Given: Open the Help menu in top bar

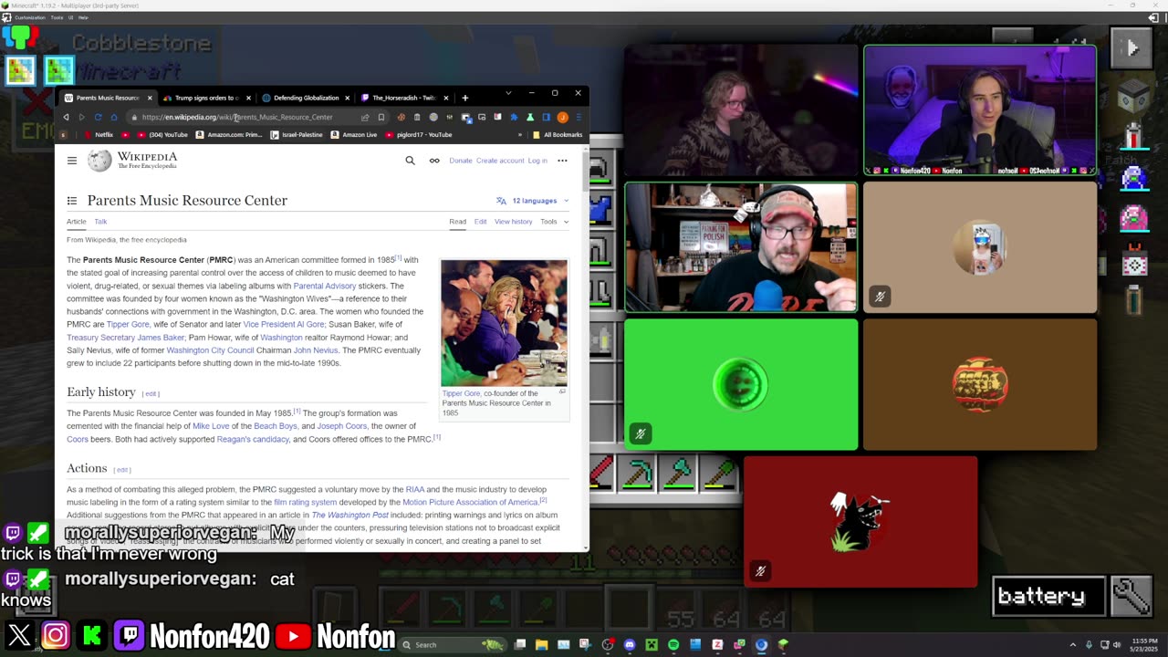Looking at the screenshot, I should pos(83,17).
